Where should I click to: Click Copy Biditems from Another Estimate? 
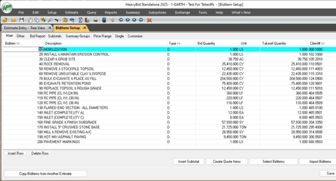click(45, 173)
